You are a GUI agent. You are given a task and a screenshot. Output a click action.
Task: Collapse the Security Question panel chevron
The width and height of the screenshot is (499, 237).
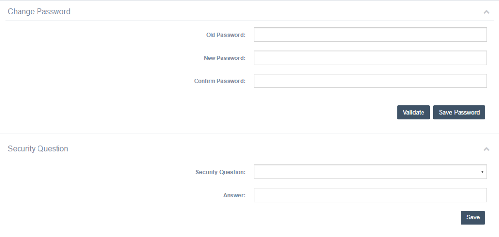[x=486, y=149]
